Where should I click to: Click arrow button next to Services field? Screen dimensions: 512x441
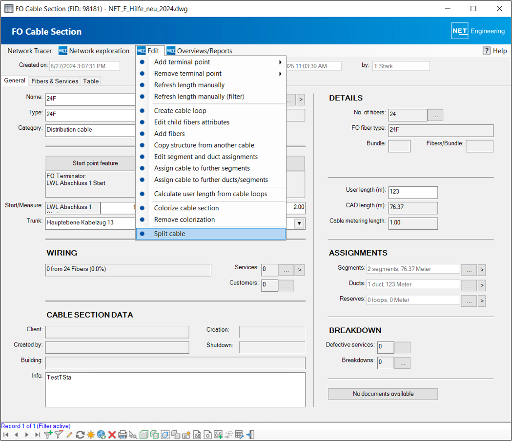coord(299,270)
